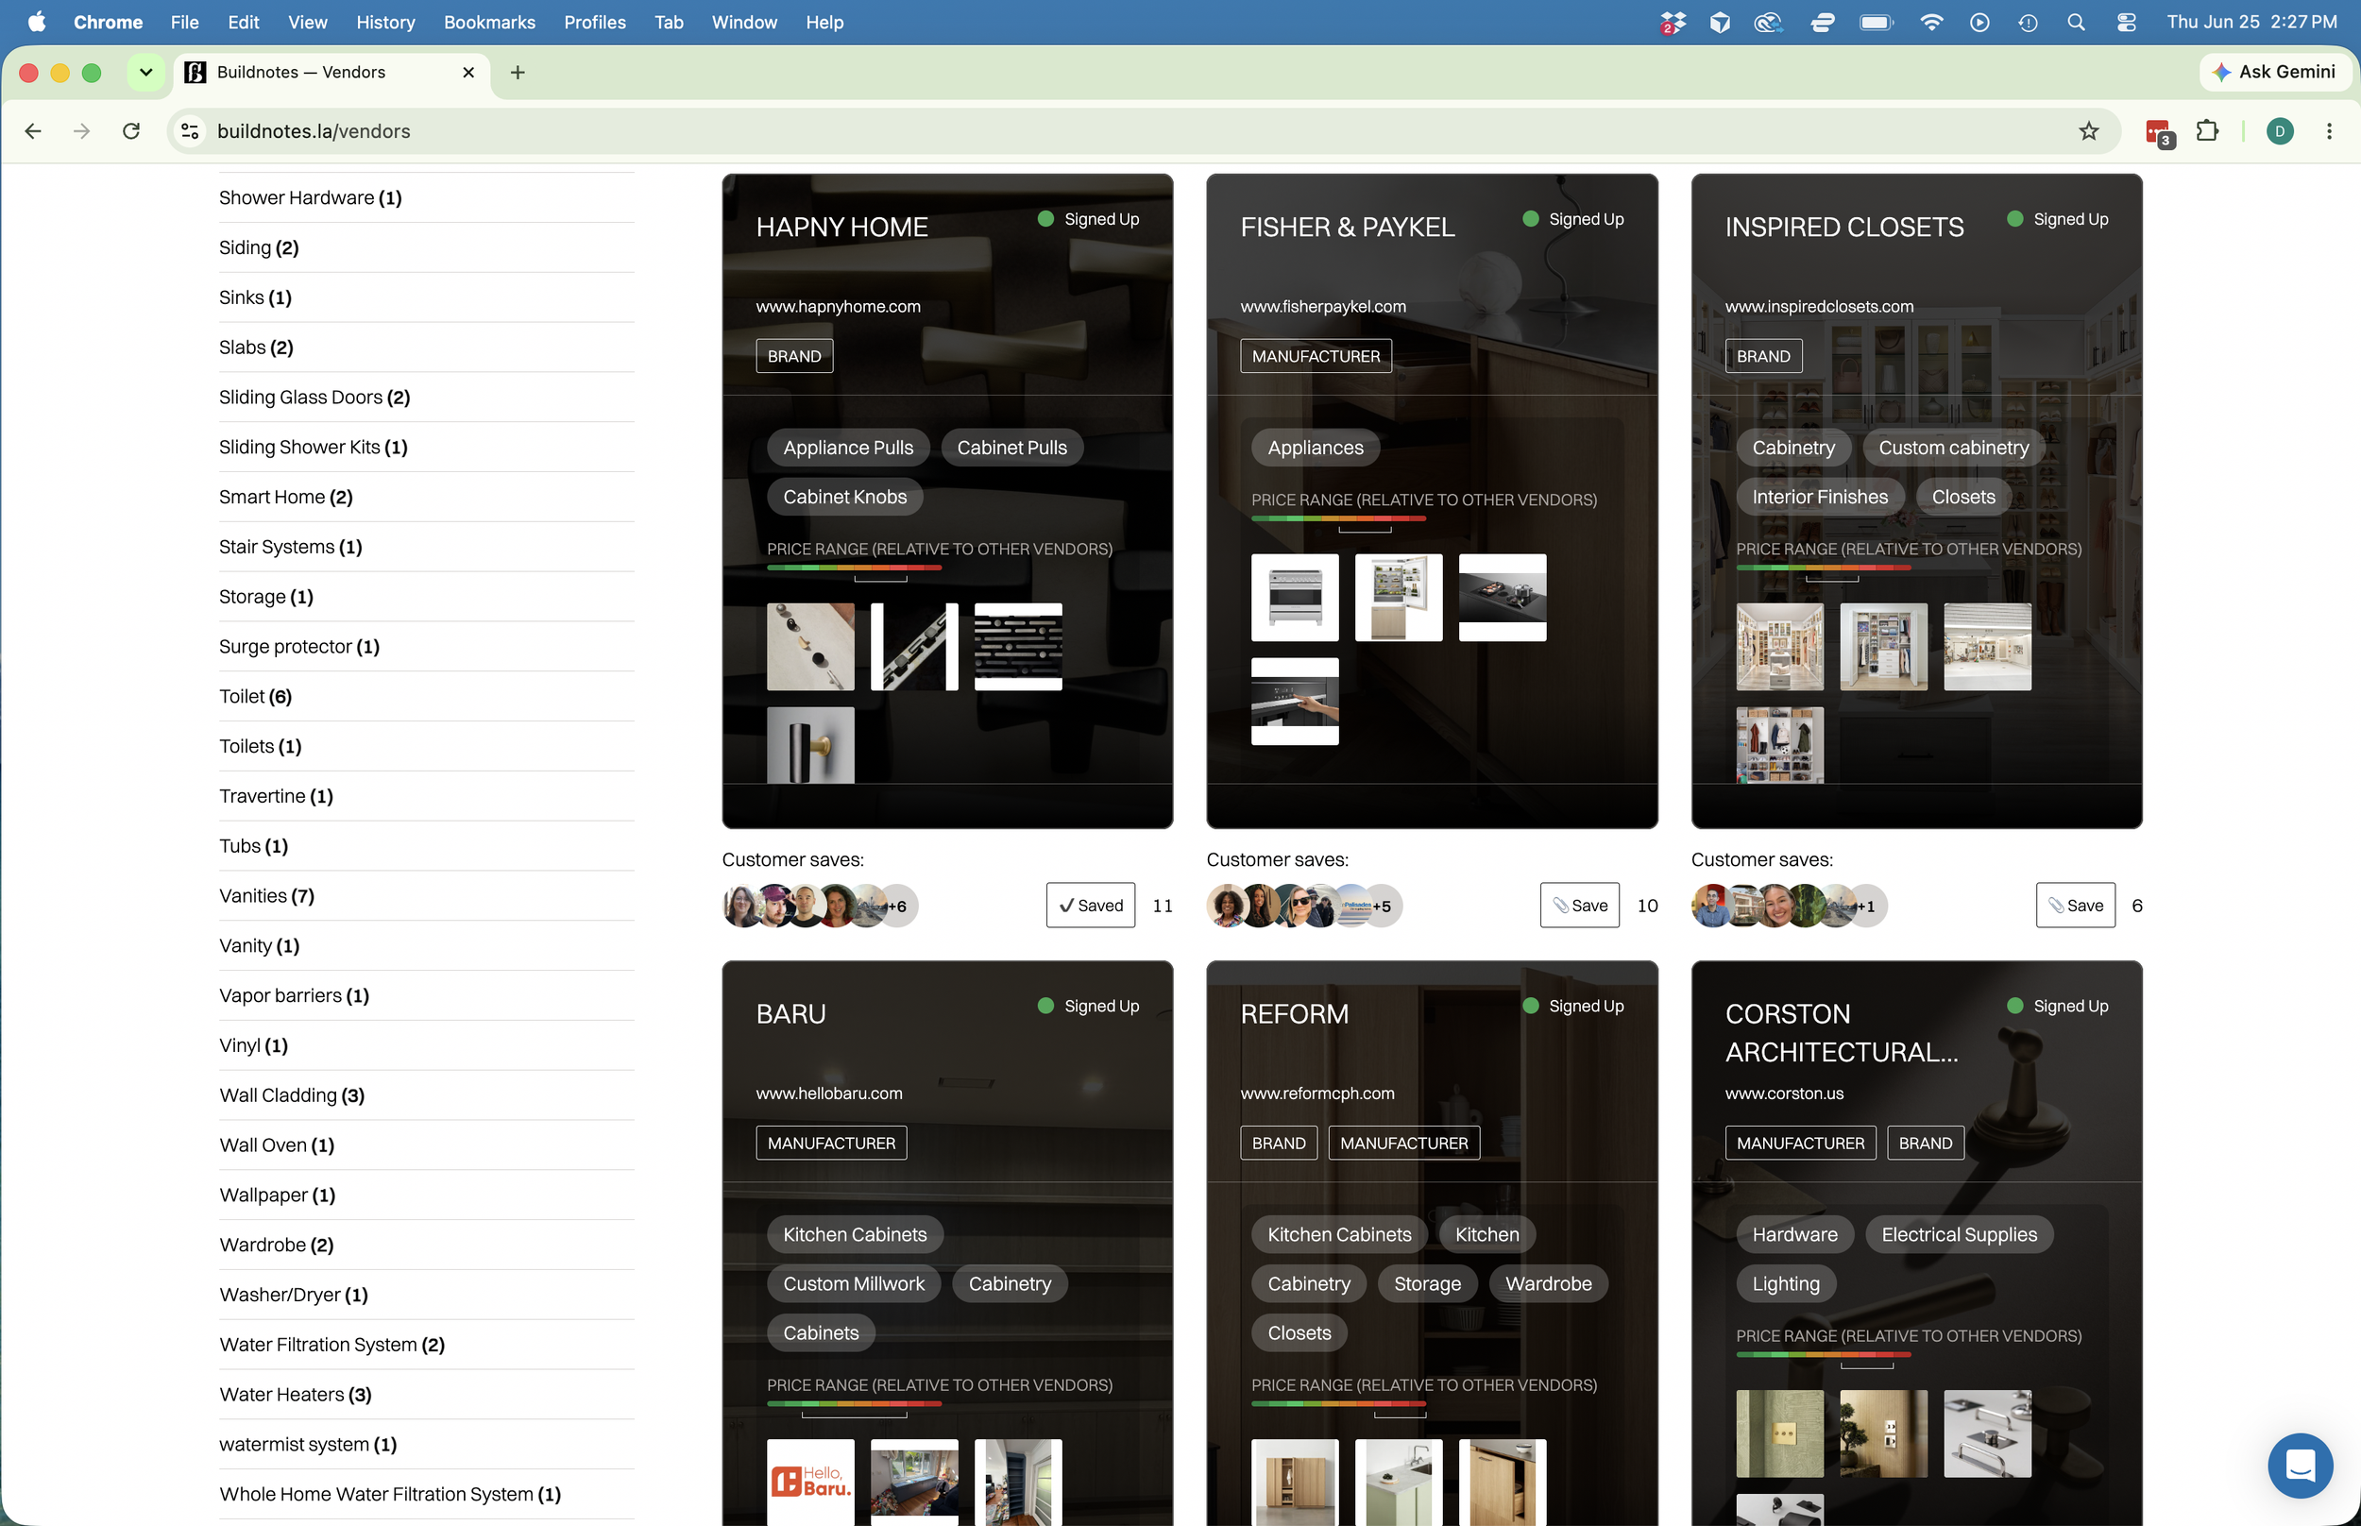Image resolution: width=2361 pixels, height=1526 pixels.
Task: Click Electrical Supplies tag on Corston
Action: [x=1959, y=1233]
